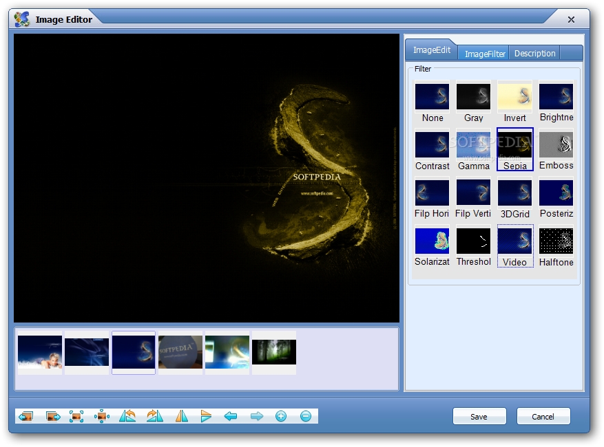Click the redo right arrow icon
Screen dimensions: 604x447
(x=257, y=416)
